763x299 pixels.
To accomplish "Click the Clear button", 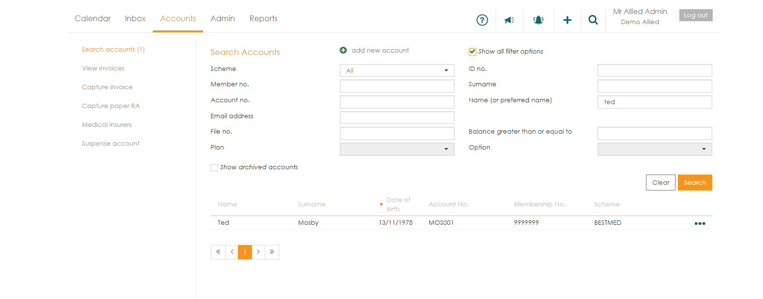I will pos(660,182).
